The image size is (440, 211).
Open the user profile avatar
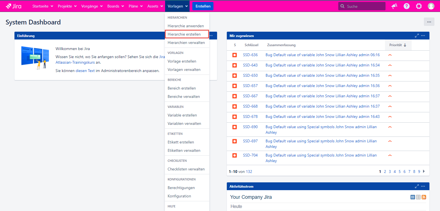[x=431, y=6]
